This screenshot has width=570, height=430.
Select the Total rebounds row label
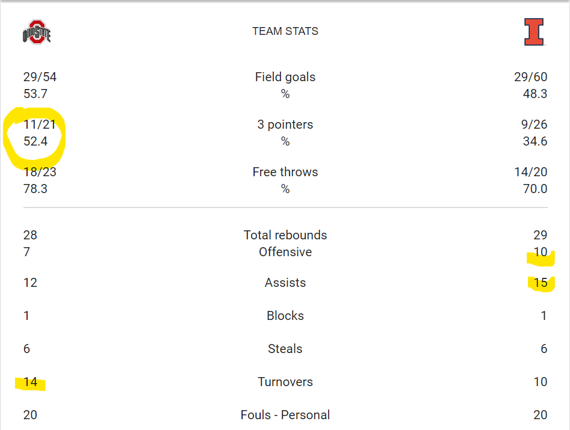[285, 235]
